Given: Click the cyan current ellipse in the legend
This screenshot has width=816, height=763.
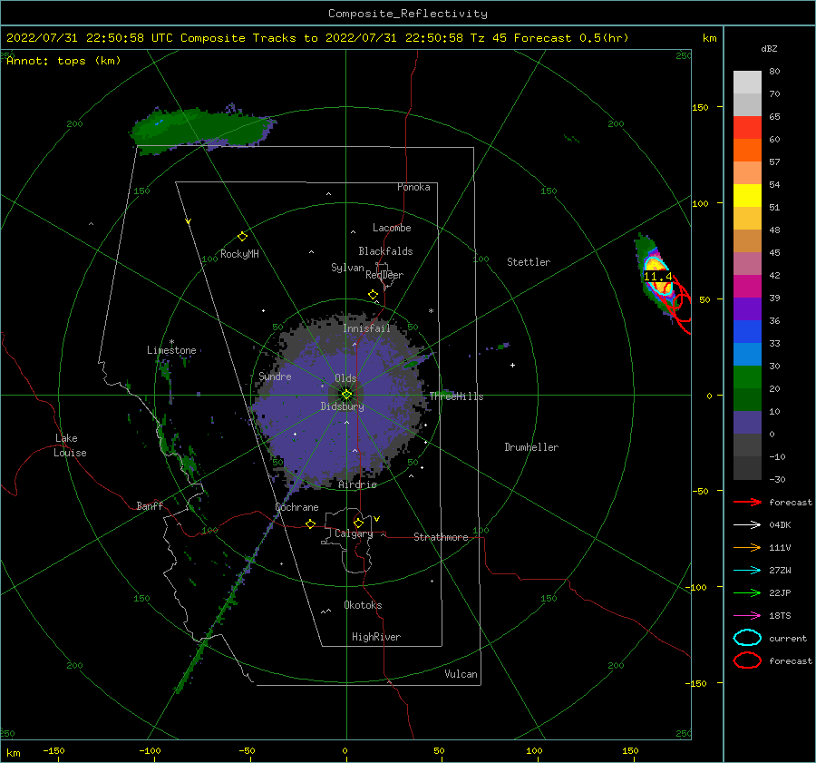Looking at the screenshot, I should point(747,638).
